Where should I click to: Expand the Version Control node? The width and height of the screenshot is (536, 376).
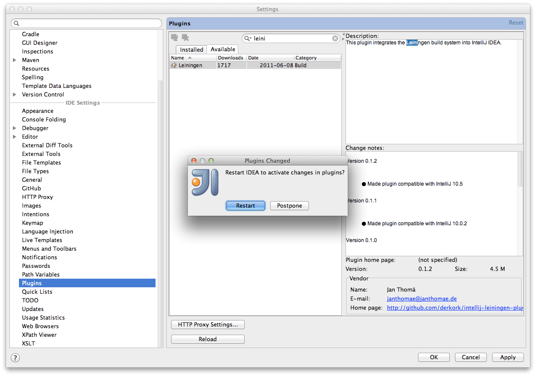(x=15, y=94)
